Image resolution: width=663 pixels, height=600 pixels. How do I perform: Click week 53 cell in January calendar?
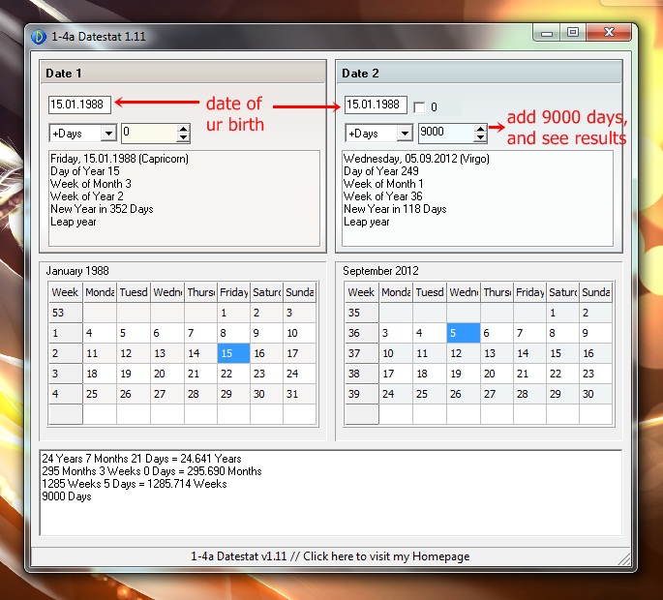tap(66, 313)
